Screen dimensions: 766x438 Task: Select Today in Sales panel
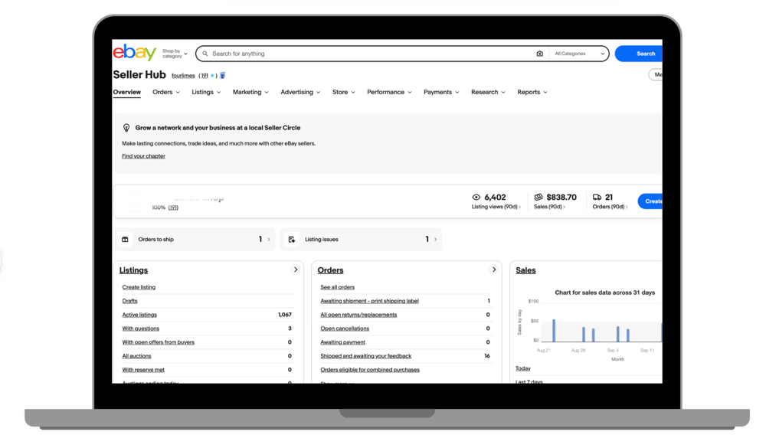[x=522, y=368]
